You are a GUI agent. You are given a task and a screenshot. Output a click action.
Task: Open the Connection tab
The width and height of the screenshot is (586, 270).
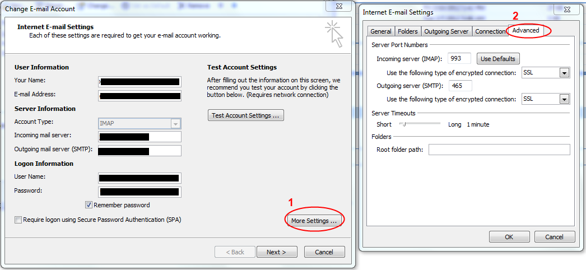click(x=490, y=31)
